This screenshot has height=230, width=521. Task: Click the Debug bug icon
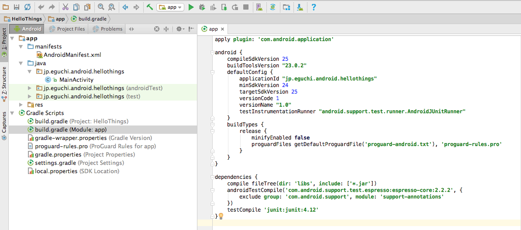[202, 7]
